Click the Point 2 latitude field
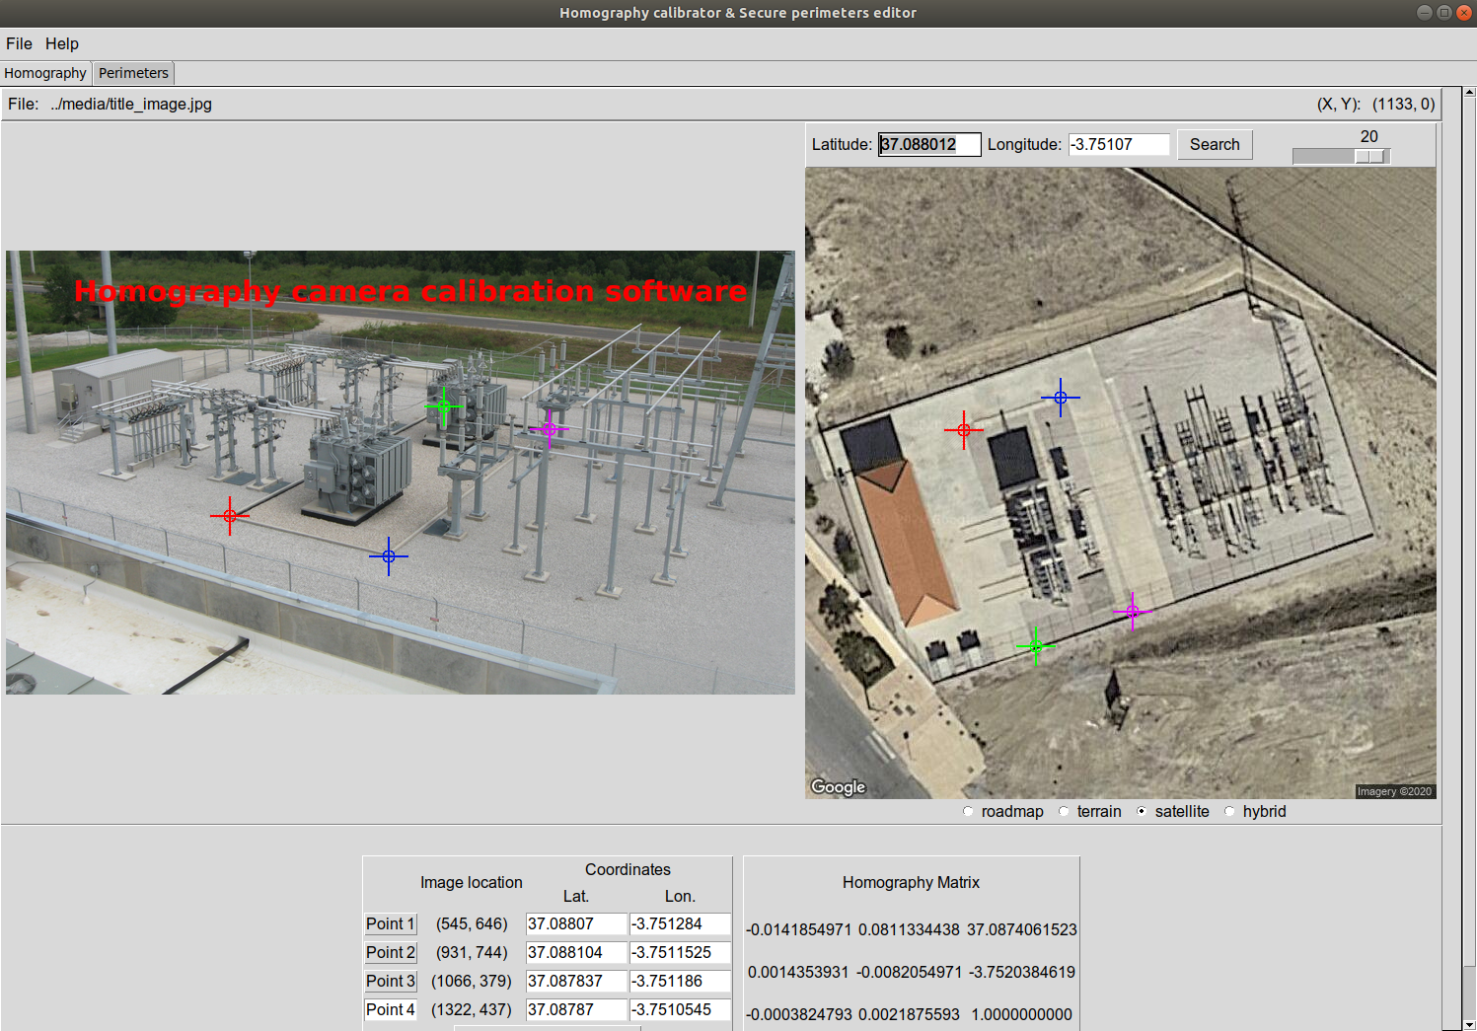Viewport: 1477px width, 1031px height. tap(576, 952)
